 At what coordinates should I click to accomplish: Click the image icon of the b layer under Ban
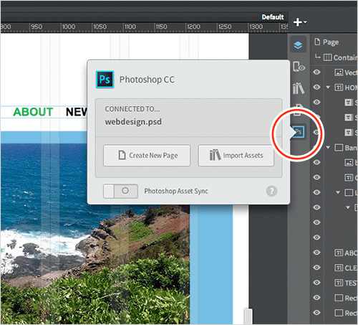(349, 162)
